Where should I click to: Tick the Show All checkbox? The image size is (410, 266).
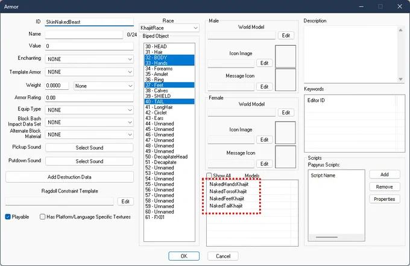pos(209,176)
